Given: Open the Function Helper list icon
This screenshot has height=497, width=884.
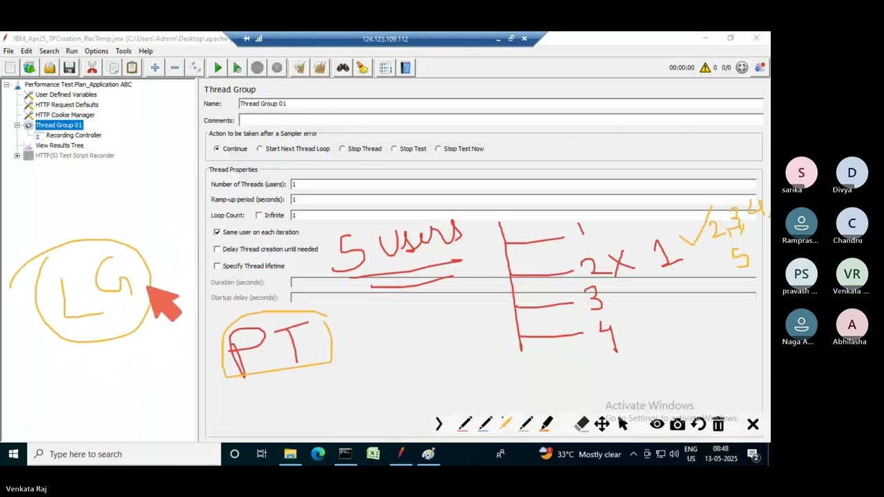Looking at the screenshot, I should pos(385,67).
